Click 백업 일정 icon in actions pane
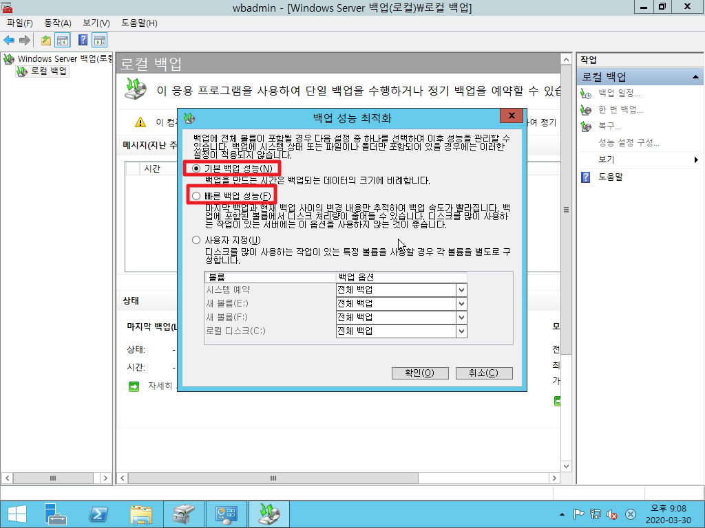Viewport: 705px width, 528px height. pyautogui.click(x=586, y=93)
